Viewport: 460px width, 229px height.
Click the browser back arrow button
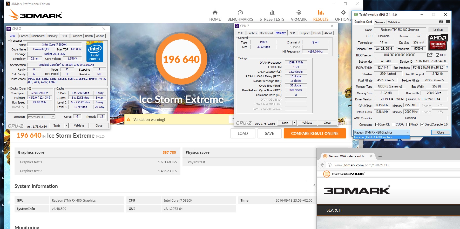322,165
